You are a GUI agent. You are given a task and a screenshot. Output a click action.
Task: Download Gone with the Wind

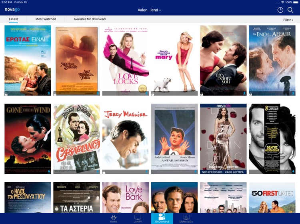click(49, 172)
